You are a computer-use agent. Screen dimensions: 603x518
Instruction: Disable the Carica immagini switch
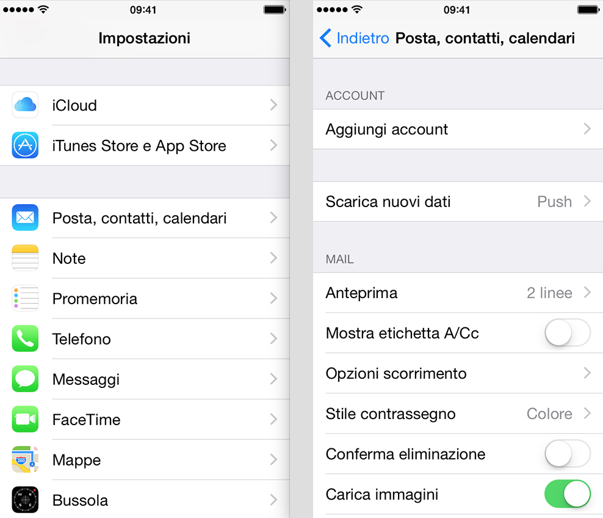567,494
